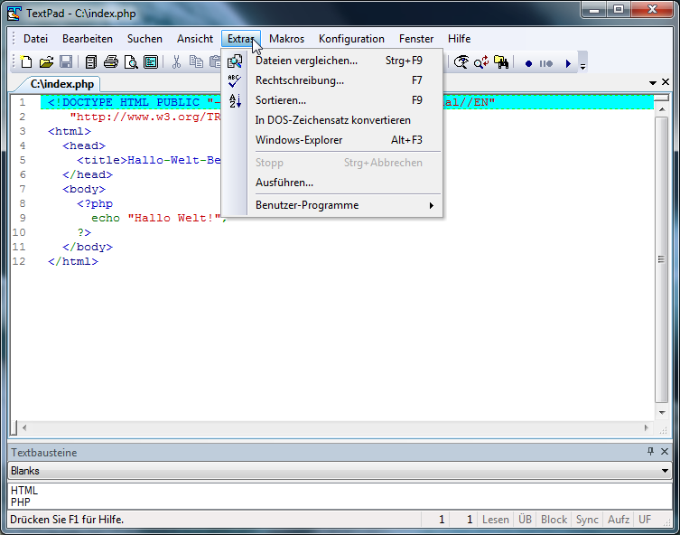680x535 pixels.
Task: Select Sortieren... in Extras menu
Action: (331, 100)
